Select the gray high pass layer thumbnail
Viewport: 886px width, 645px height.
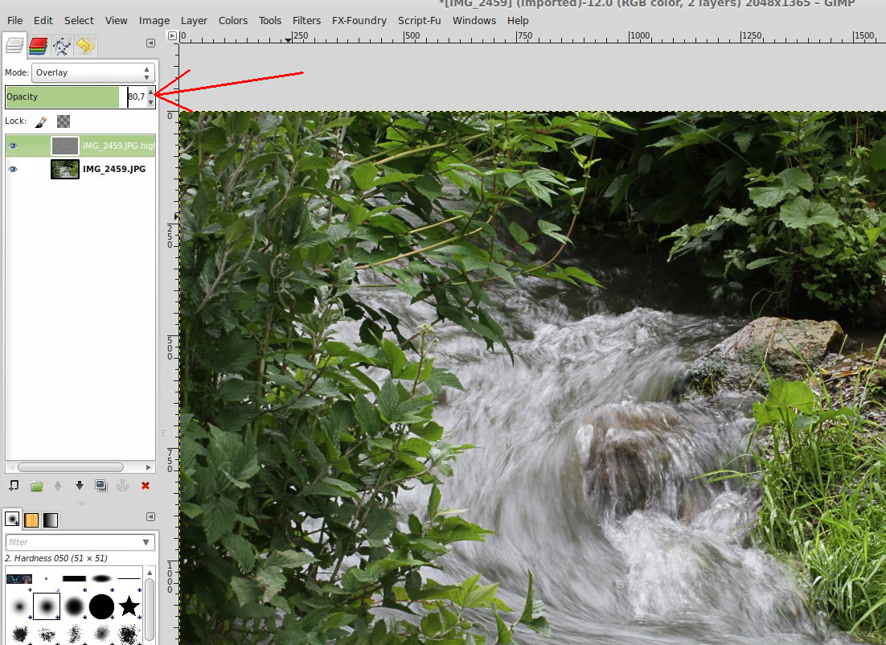tap(65, 146)
